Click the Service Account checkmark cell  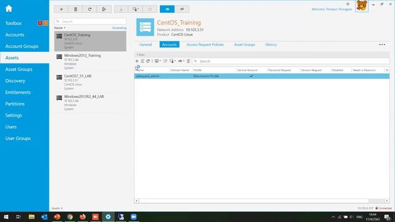point(251,76)
